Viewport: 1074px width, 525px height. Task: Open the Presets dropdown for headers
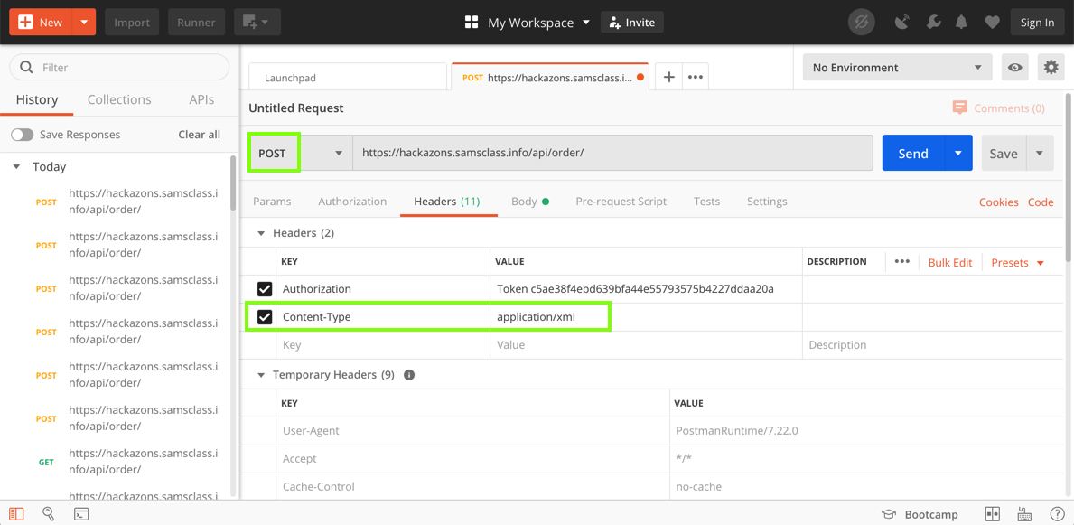coord(1017,263)
